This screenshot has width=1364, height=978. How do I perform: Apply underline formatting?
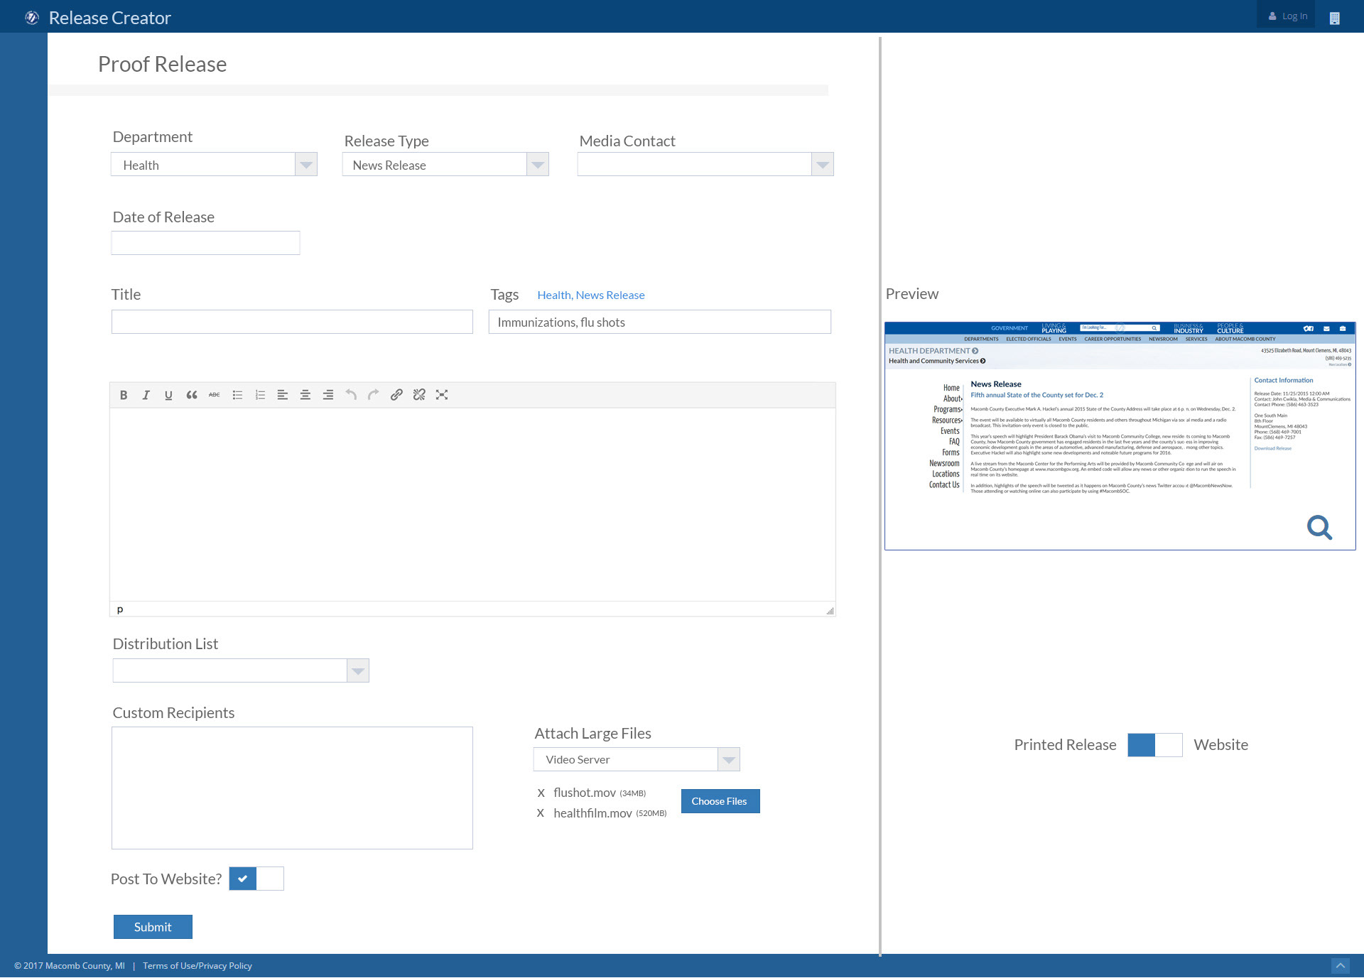pyautogui.click(x=168, y=395)
